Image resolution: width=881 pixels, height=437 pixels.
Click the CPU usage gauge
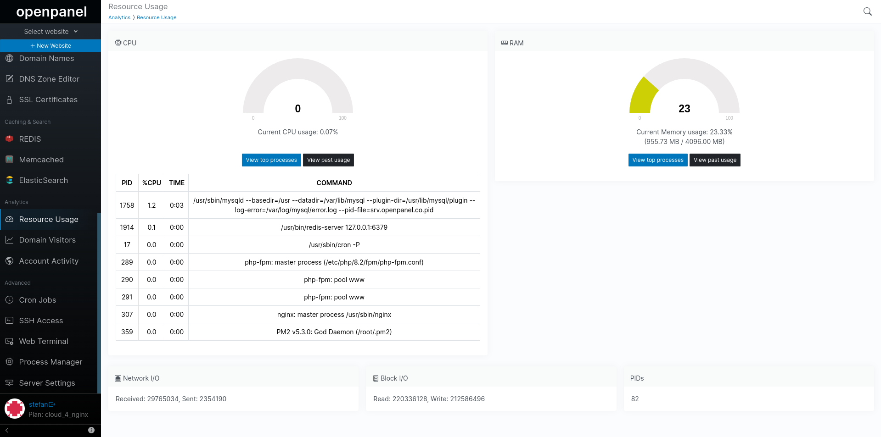298,86
